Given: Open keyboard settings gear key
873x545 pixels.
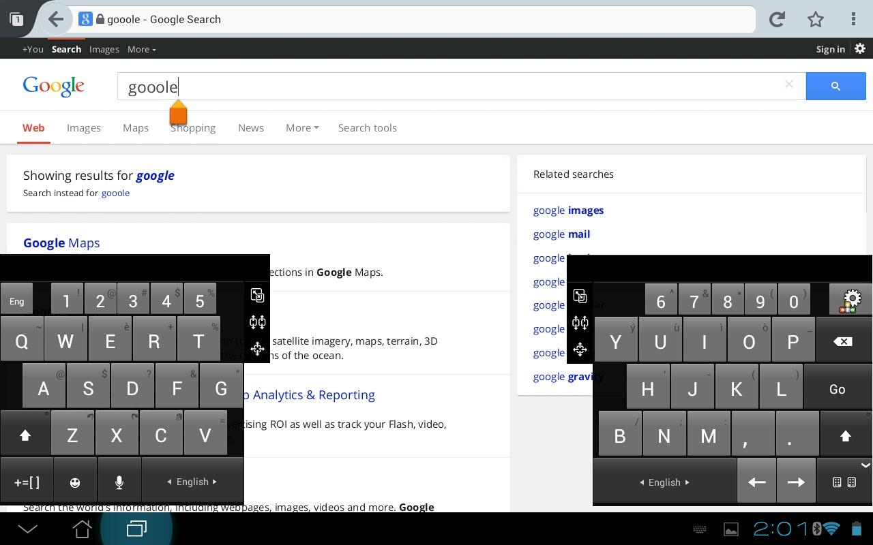Looking at the screenshot, I should 850,300.
